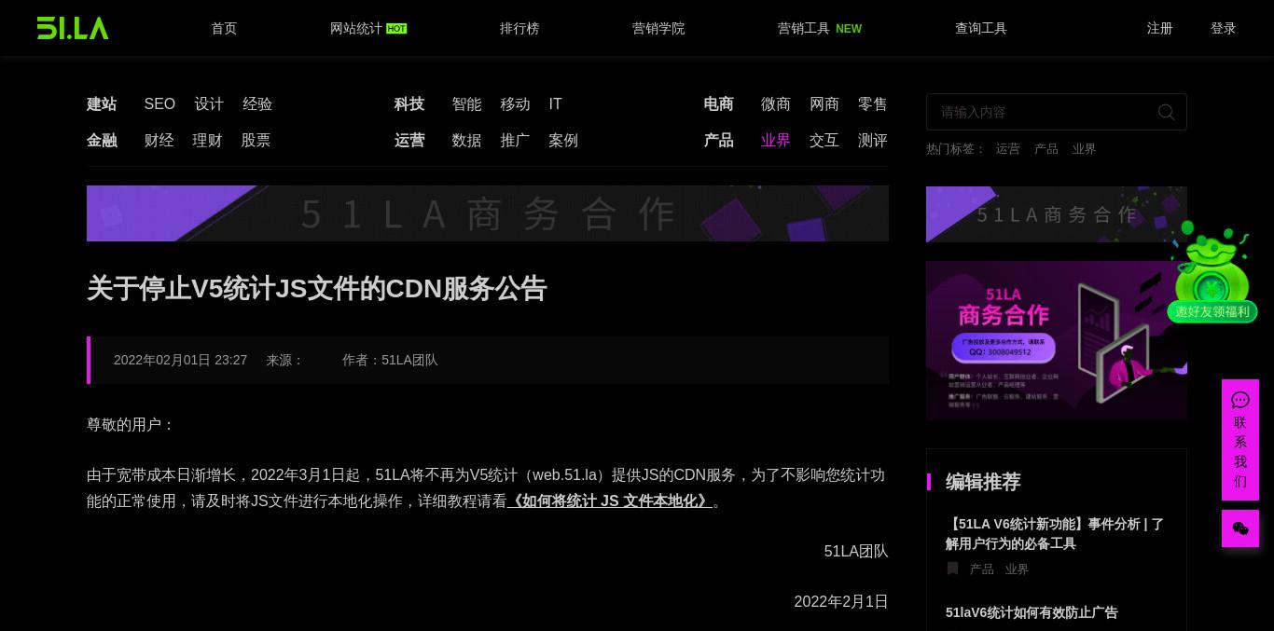
Task: Click 产品 tag under recommended article
Action: click(982, 569)
